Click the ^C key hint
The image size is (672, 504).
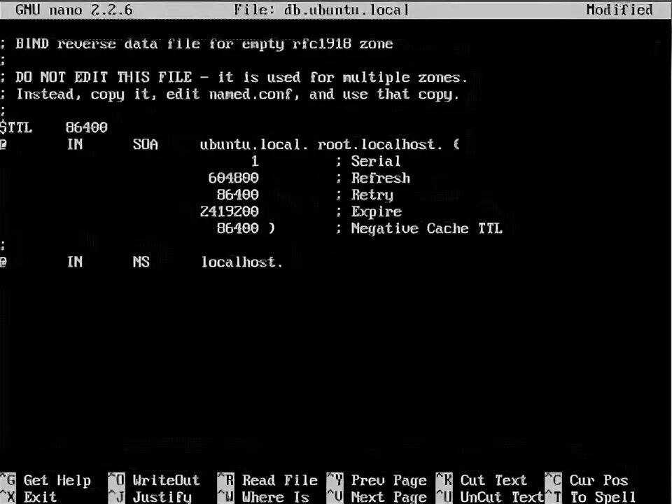click(x=553, y=480)
